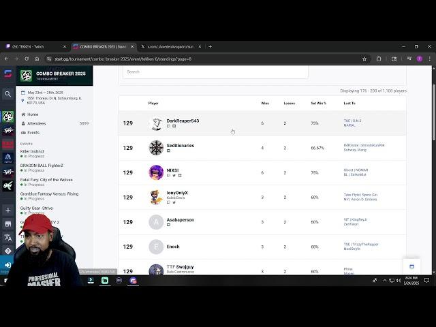This screenshot has width=436, height=327.
Task: Open the language translate icon
Action: coord(7,237)
